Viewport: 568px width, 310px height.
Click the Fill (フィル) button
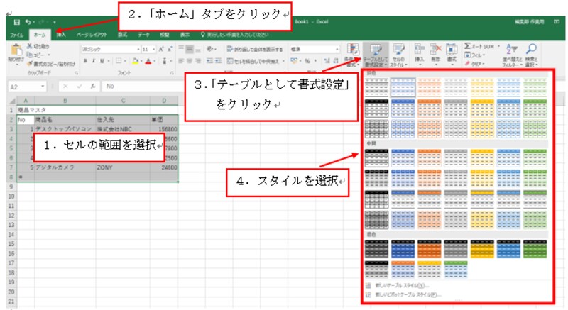point(474,55)
